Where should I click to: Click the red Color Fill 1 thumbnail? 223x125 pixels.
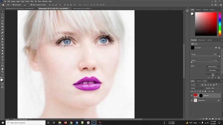[x=195, y=95]
